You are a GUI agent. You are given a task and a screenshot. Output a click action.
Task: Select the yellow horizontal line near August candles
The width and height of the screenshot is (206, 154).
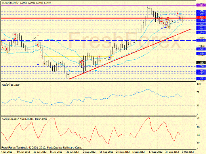(79, 57)
